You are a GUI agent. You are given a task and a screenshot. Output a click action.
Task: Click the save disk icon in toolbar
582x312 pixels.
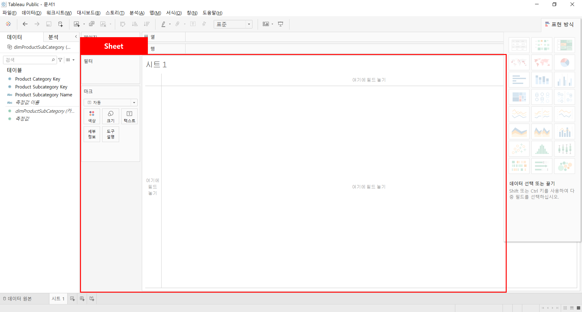tap(49, 24)
